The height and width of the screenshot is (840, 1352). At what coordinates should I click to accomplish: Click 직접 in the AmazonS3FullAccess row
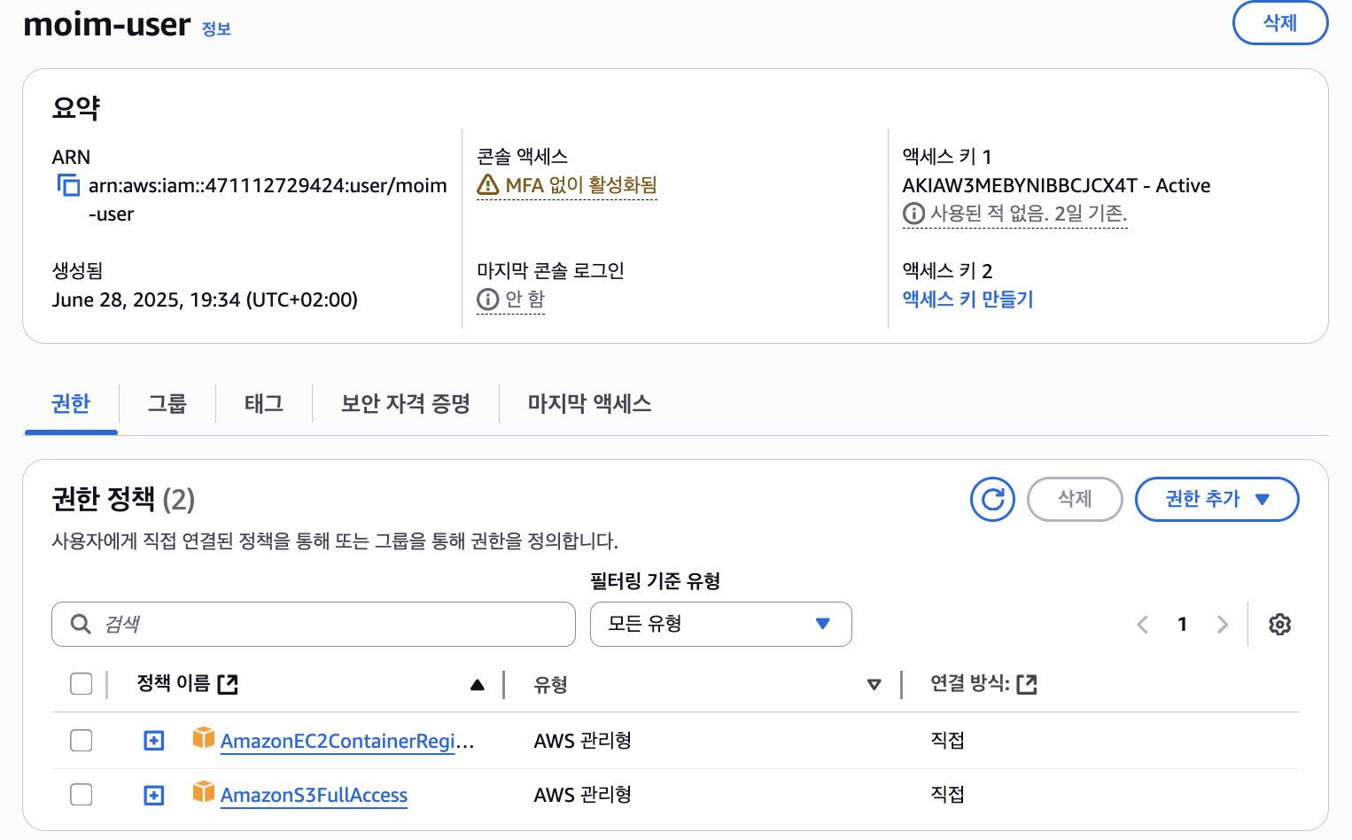[x=947, y=795]
